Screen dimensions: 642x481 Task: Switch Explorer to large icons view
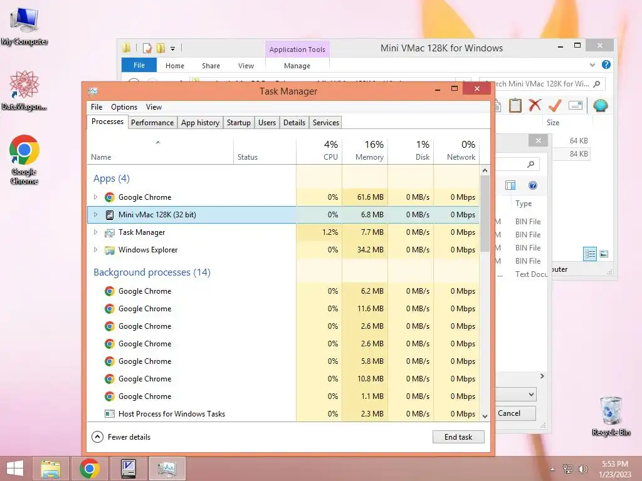[x=604, y=254]
